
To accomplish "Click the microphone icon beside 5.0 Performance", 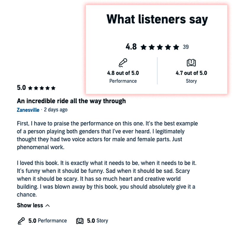I will click(x=21, y=221).
